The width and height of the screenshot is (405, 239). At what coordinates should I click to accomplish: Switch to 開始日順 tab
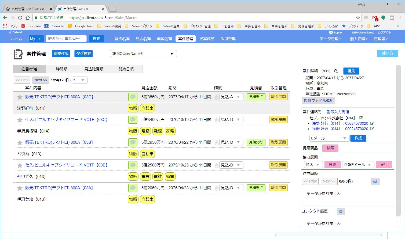[x=126, y=69]
